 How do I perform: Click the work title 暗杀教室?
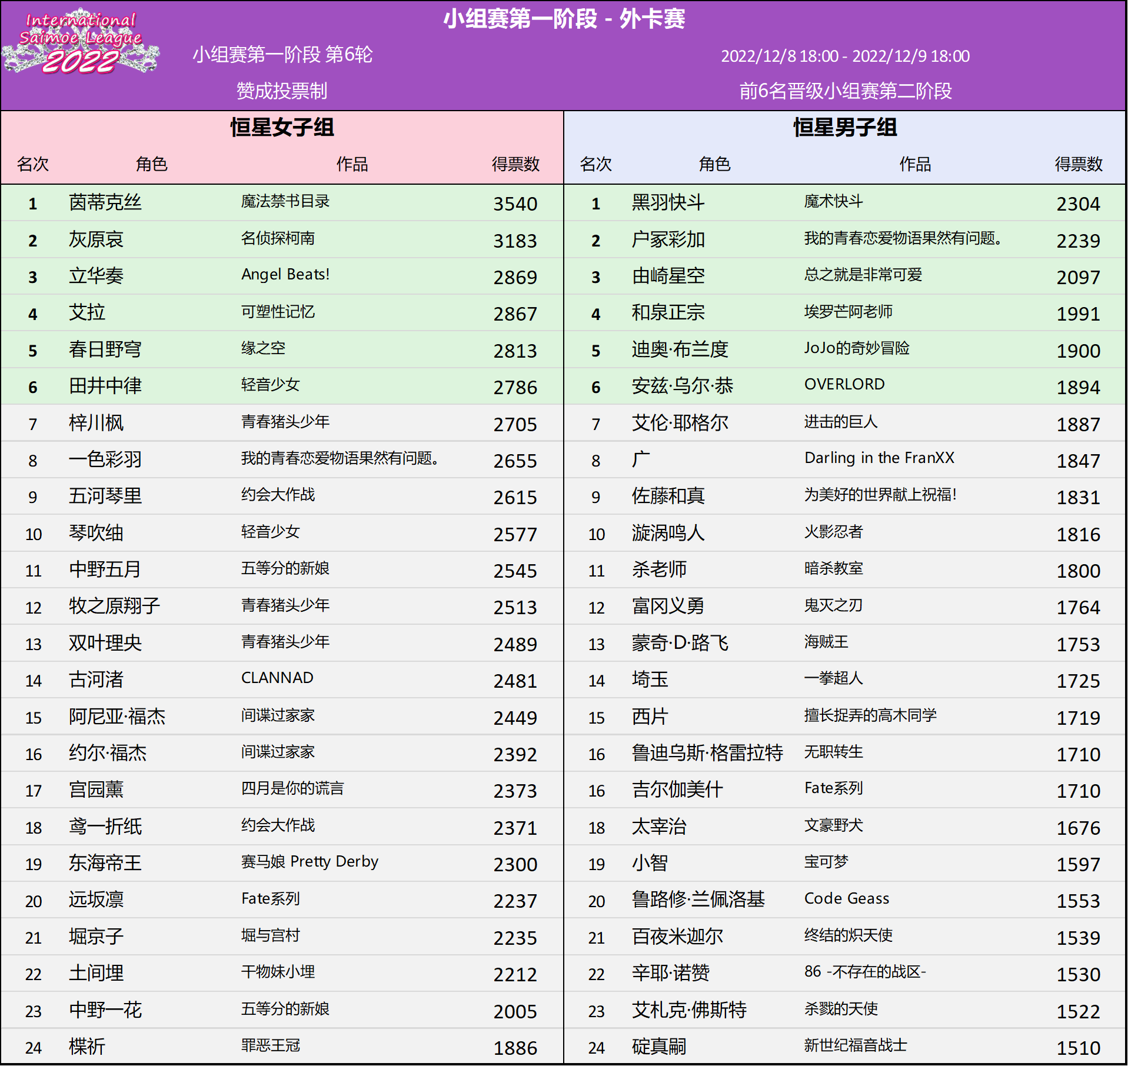[x=834, y=568]
